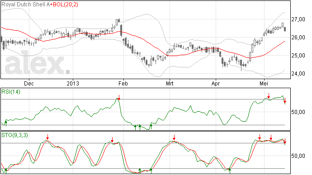
Task: Click the Mrt label on the time axis
Action: tap(170, 84)
